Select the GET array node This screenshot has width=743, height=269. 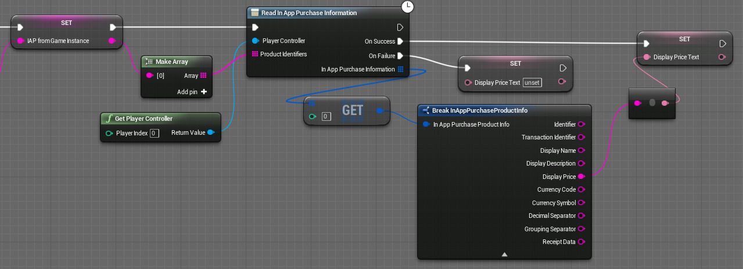coord(347,110)
